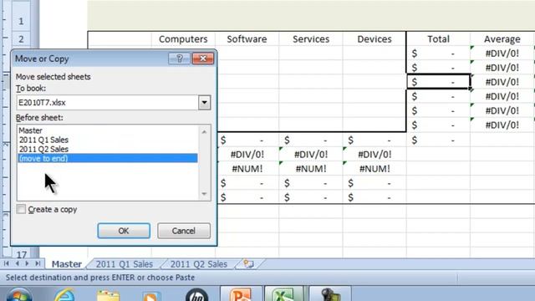Go to next sheet navigation arrow
Viewport: 535px width, 301px height.
coord(27,263)
